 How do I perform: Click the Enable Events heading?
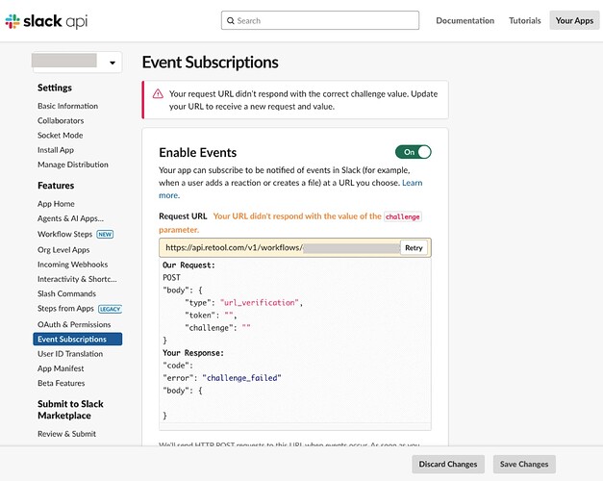[198, 152]
